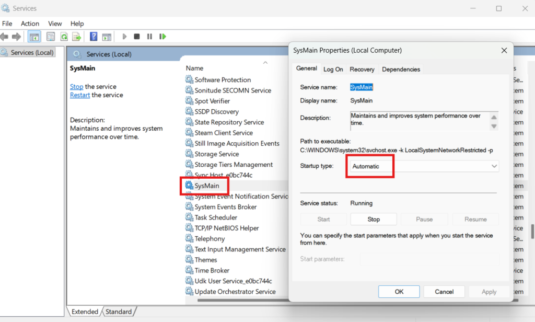Switch to the Dependencies tab
535x322 pixels.
[x=401, y=69]
